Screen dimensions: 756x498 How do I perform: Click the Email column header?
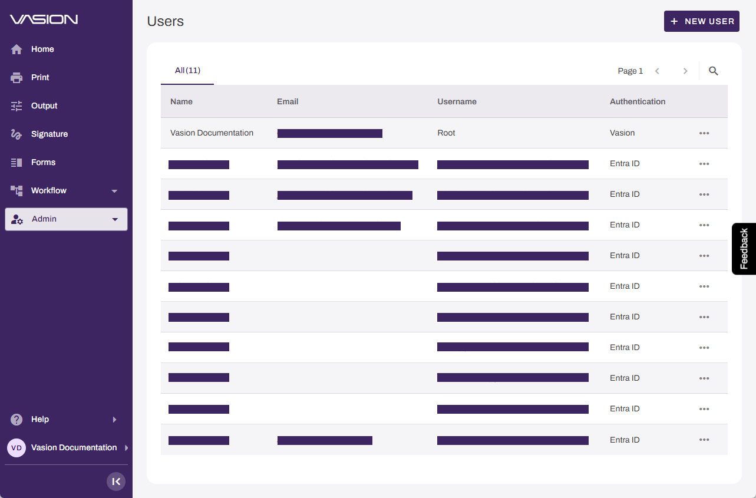point(288,101)
